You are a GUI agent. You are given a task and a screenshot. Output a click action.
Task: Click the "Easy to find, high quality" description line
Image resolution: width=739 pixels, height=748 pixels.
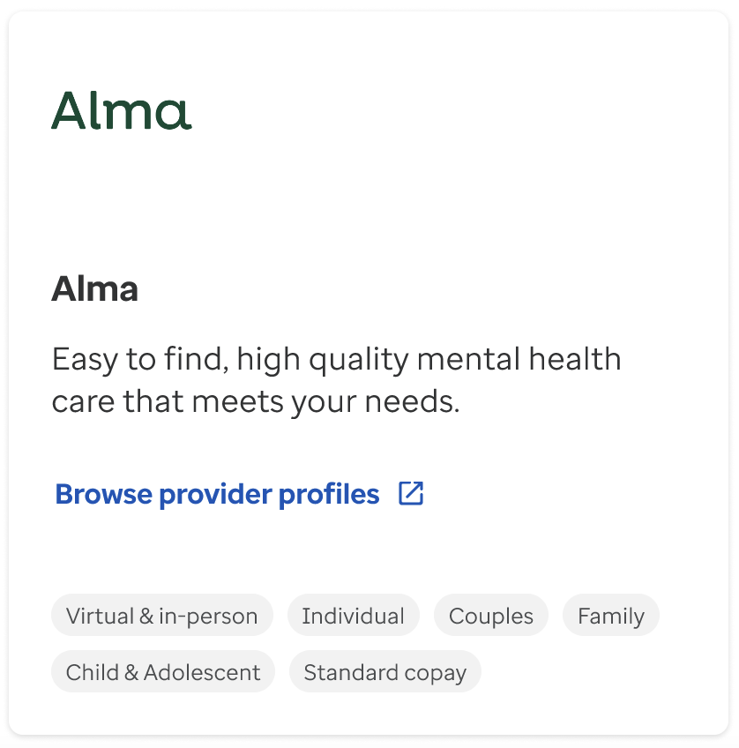click(x=229, y=360)
